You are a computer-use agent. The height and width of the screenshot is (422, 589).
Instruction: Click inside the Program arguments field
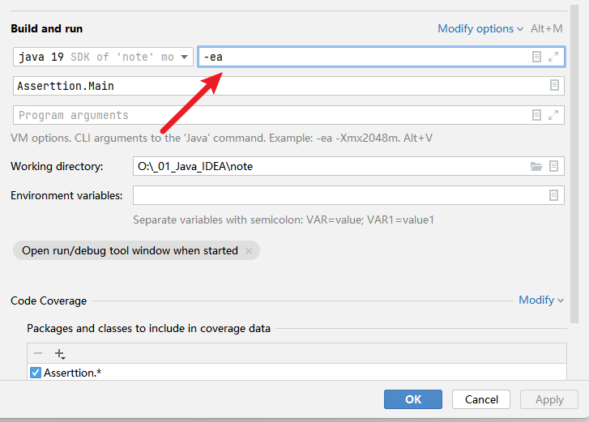tap(267, 115)
